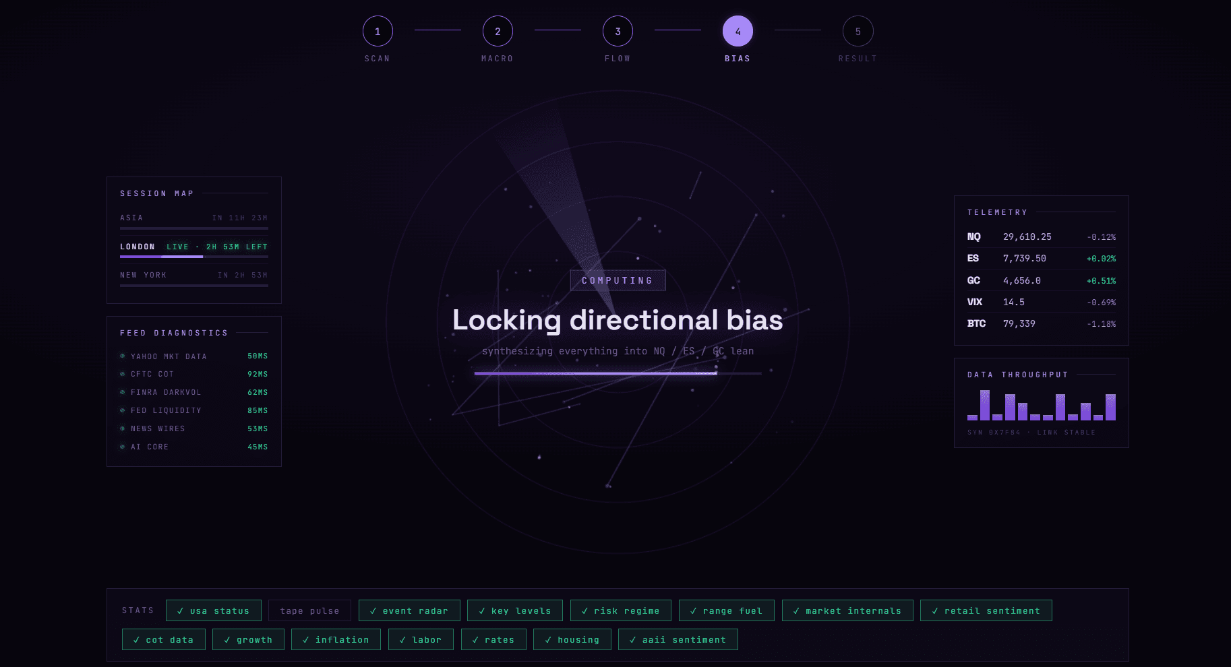Click the labor chip
Screen dimensions: 1231x667
coord(421,639)
